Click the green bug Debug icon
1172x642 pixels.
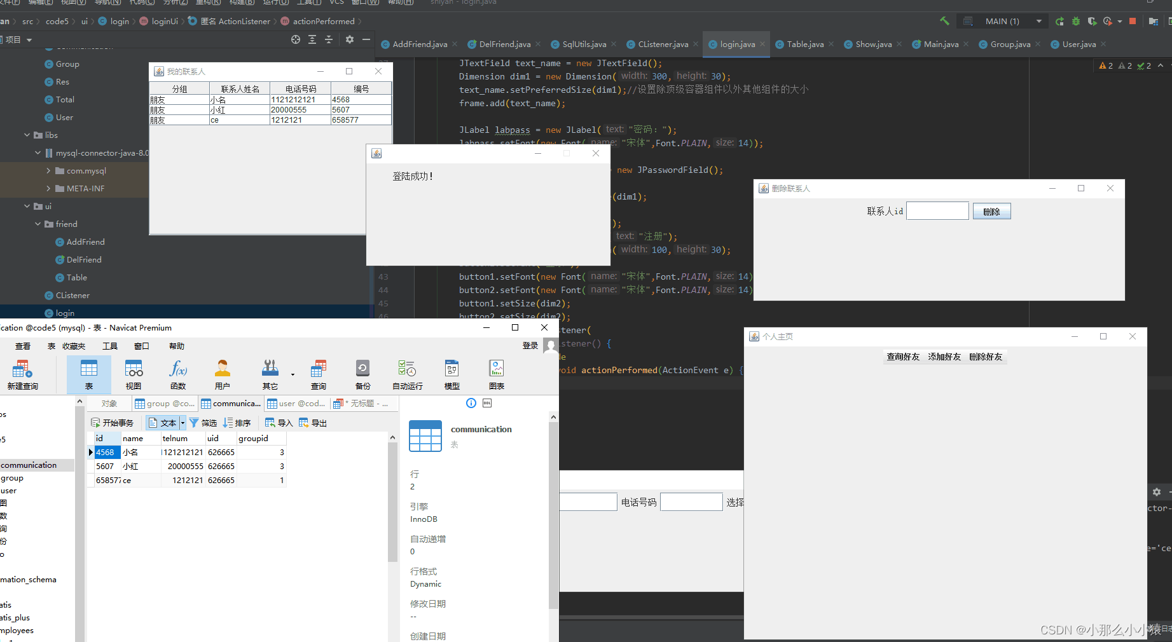[x=1076, y=21]
